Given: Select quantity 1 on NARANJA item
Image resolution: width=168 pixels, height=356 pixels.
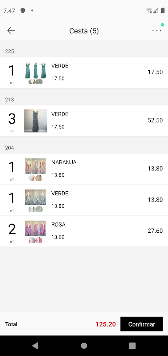Looking at the screenshot, I should pos(12,167).
